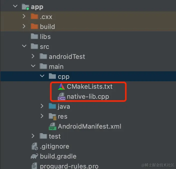Click the cpp folder icon
Viewport: 176px width, 169px height.
(52, 76)
